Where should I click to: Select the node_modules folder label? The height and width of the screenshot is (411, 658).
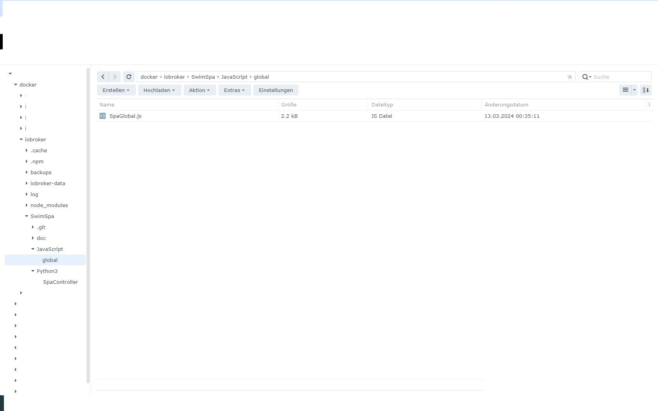tap(49, 205)
